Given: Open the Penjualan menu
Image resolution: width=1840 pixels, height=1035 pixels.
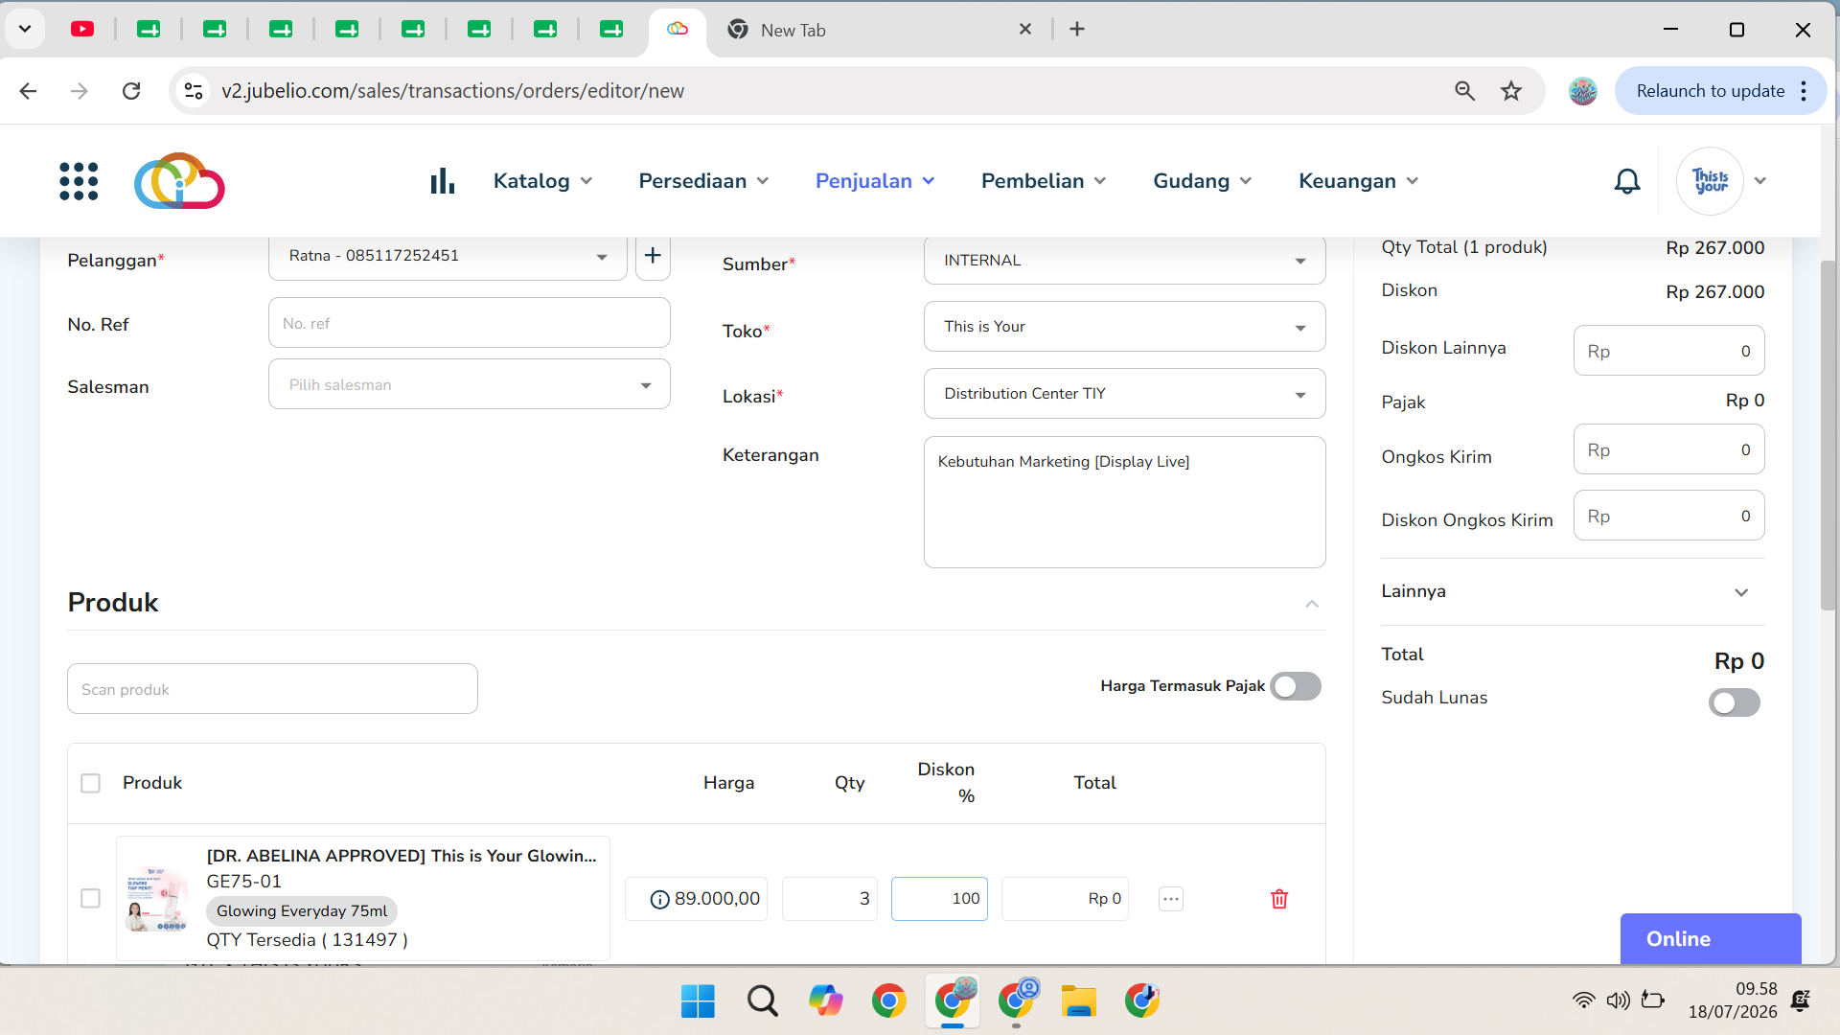Looking at the screenshot, I should click(x=875, y=181).
